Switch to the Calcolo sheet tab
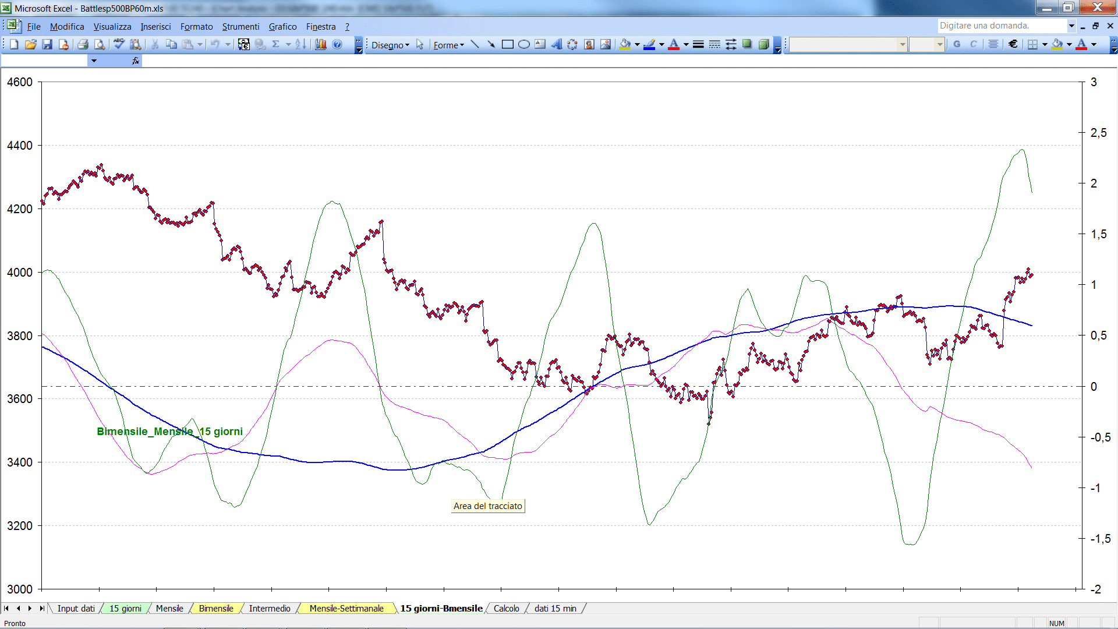This screenshot has width=1118, height=629. point(506,609)
